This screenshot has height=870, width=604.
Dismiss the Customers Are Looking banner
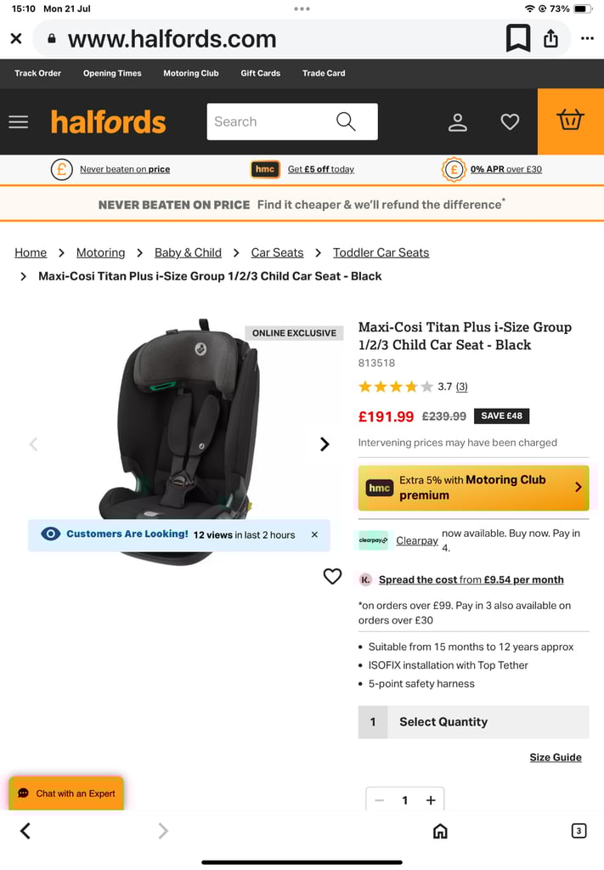pyautogui.click(x=314, y=535)
